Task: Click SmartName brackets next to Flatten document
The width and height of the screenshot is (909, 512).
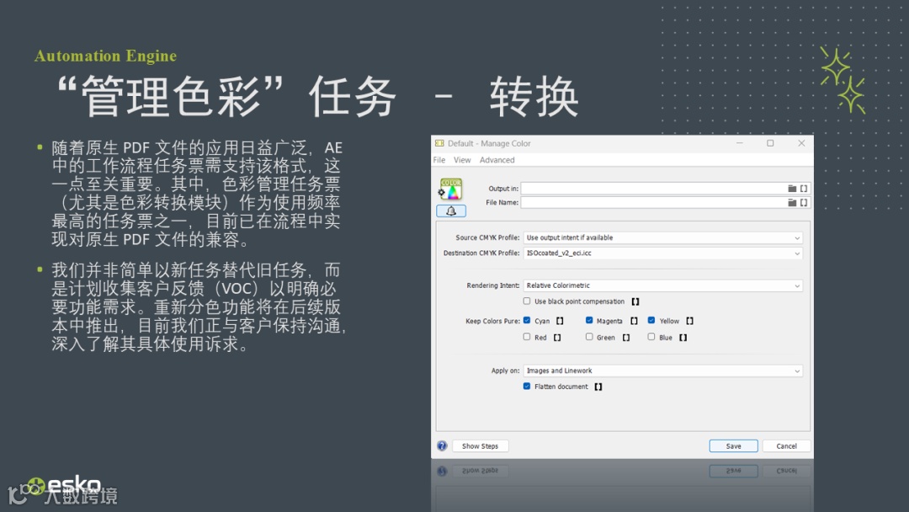Action: (598, 387)
